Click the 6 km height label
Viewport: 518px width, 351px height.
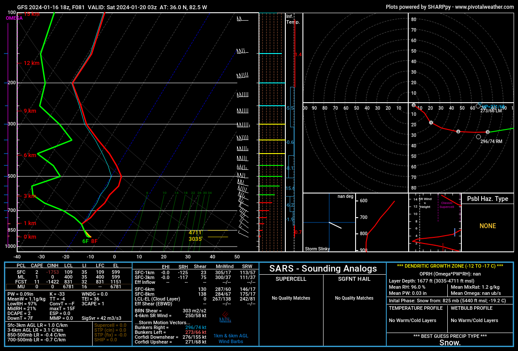(x=30, y=155)
